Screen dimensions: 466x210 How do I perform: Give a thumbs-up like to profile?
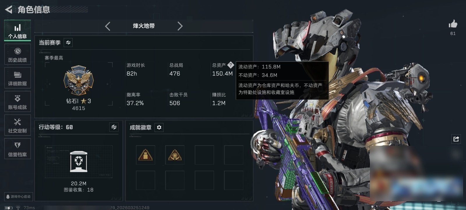coord(453,24)
